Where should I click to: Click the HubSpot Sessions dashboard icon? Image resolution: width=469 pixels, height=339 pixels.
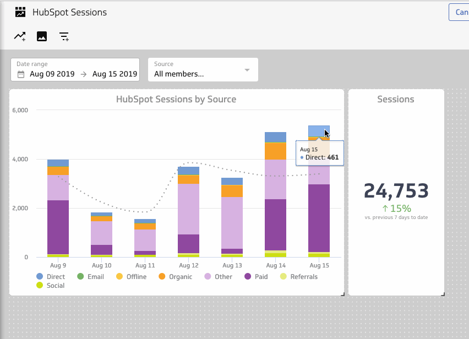point(20,12)
